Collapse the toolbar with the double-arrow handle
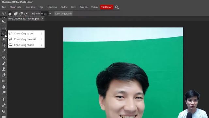 pos(4,17)
